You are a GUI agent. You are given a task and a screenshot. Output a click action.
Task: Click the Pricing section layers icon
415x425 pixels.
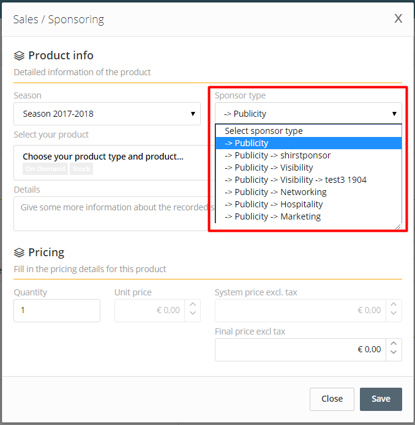click(19, 253)
